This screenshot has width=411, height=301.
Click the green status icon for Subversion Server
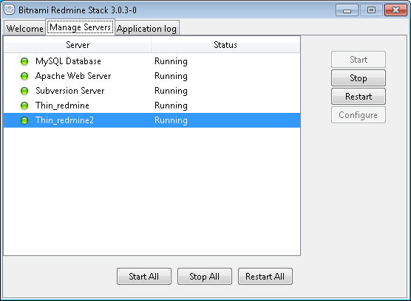24,91
